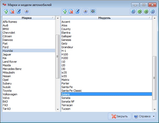The width and height of the screenshot is (159, 123).
Task: Select brand Chevrolet
Action: [x=29, y=33]
